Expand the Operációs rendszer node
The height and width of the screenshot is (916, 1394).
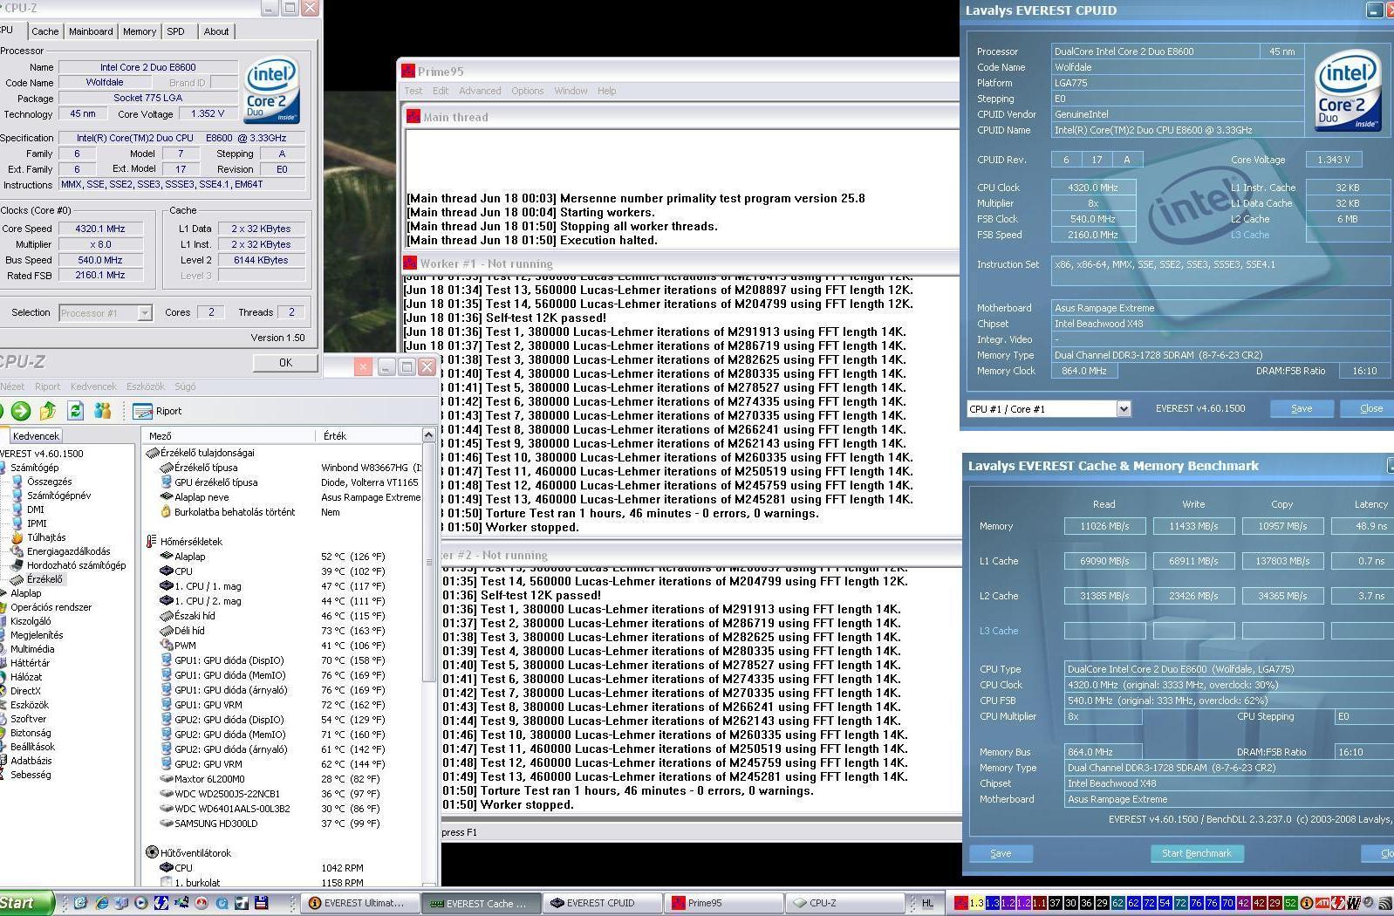(x=51, y=607)
